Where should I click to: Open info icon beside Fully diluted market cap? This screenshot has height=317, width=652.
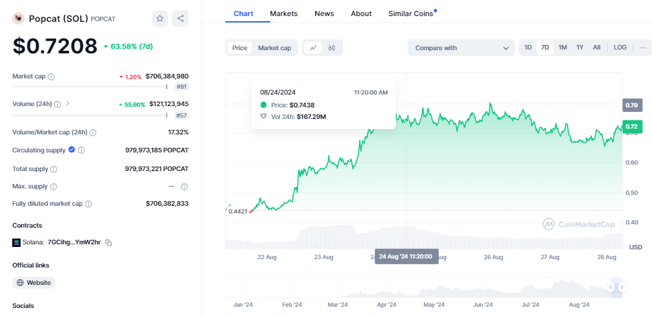click(88, 204)
